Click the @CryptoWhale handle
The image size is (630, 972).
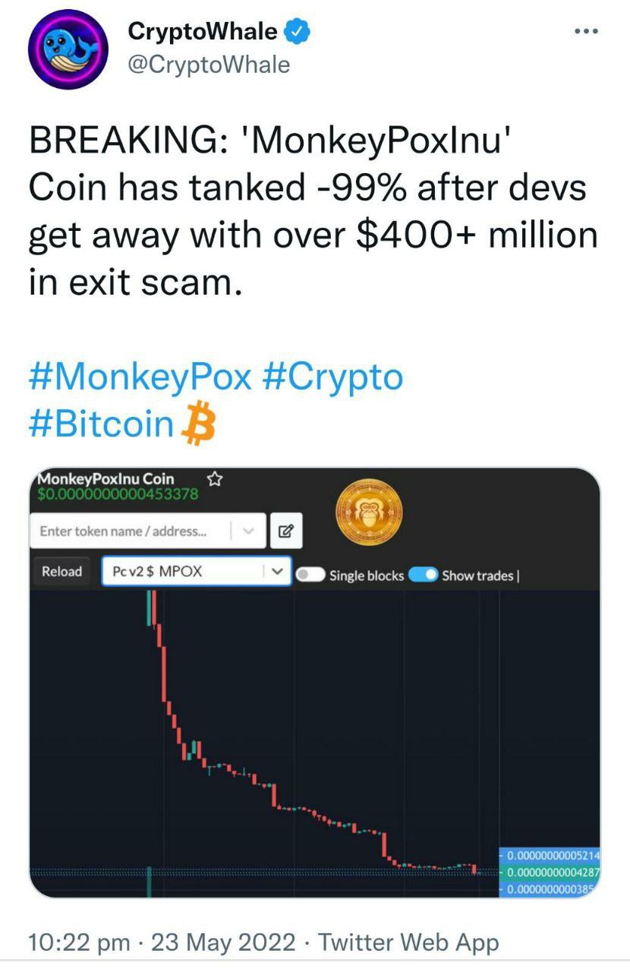click(209, 65)
